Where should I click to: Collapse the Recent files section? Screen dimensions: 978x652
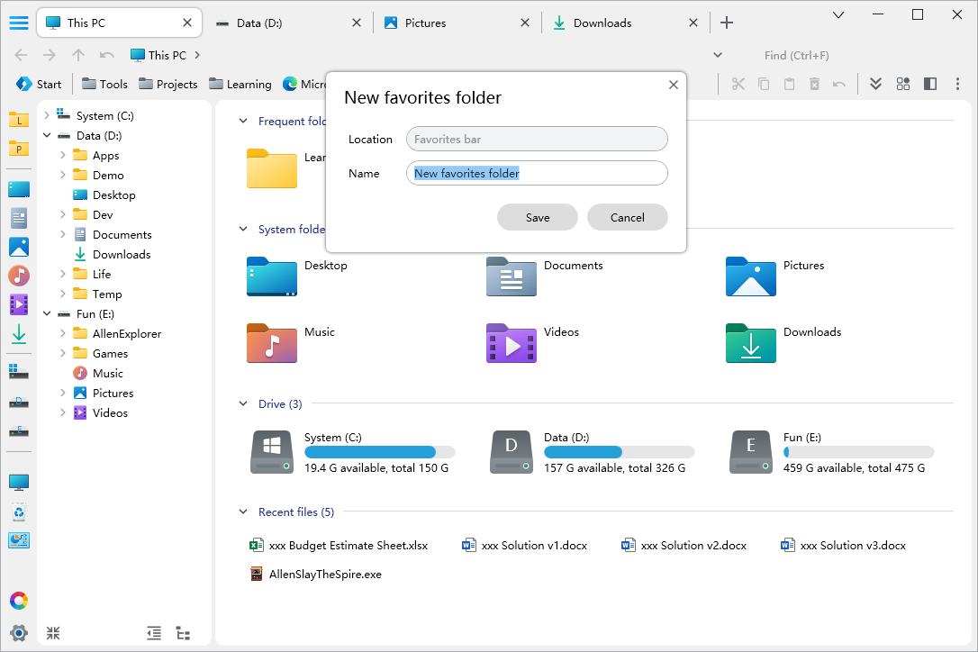[x=242, y=512]
